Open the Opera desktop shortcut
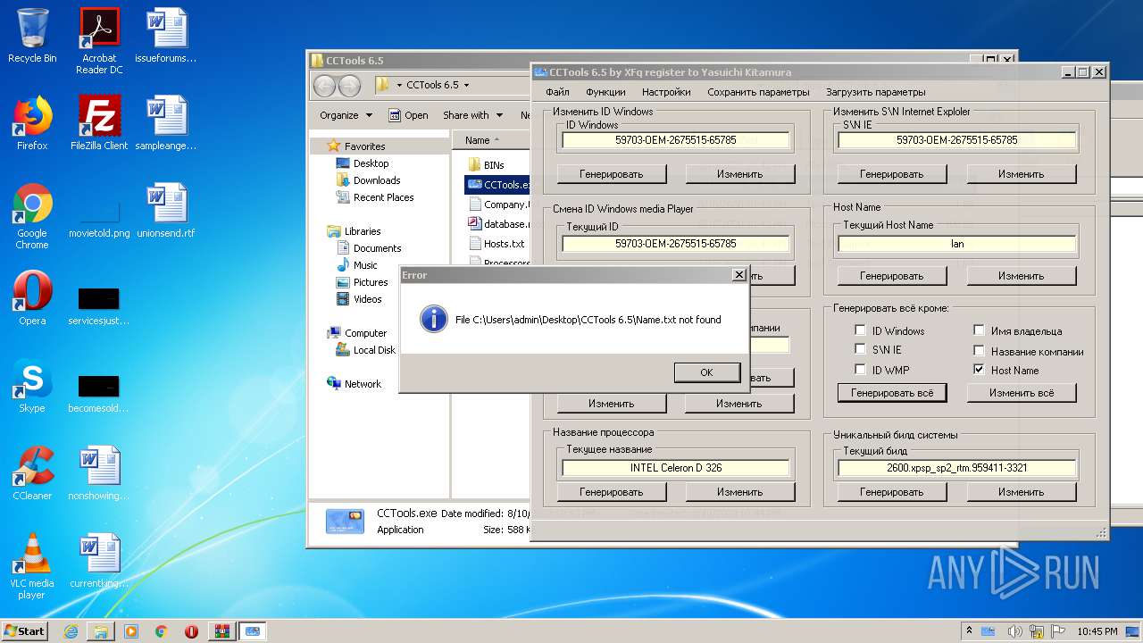1143x643 pixels. click(32, 297)
